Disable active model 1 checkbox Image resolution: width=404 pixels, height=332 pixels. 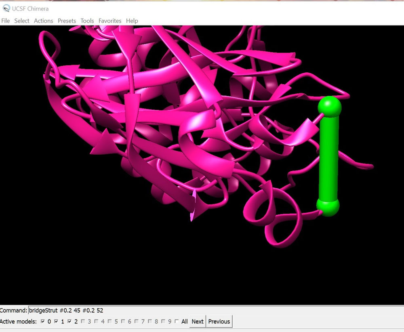click(56, 321)
